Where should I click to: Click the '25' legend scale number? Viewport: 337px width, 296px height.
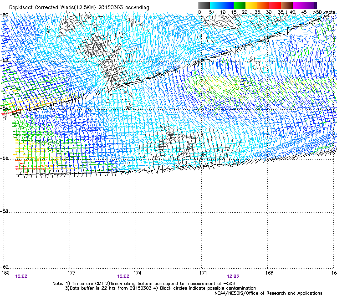[257, 12]
